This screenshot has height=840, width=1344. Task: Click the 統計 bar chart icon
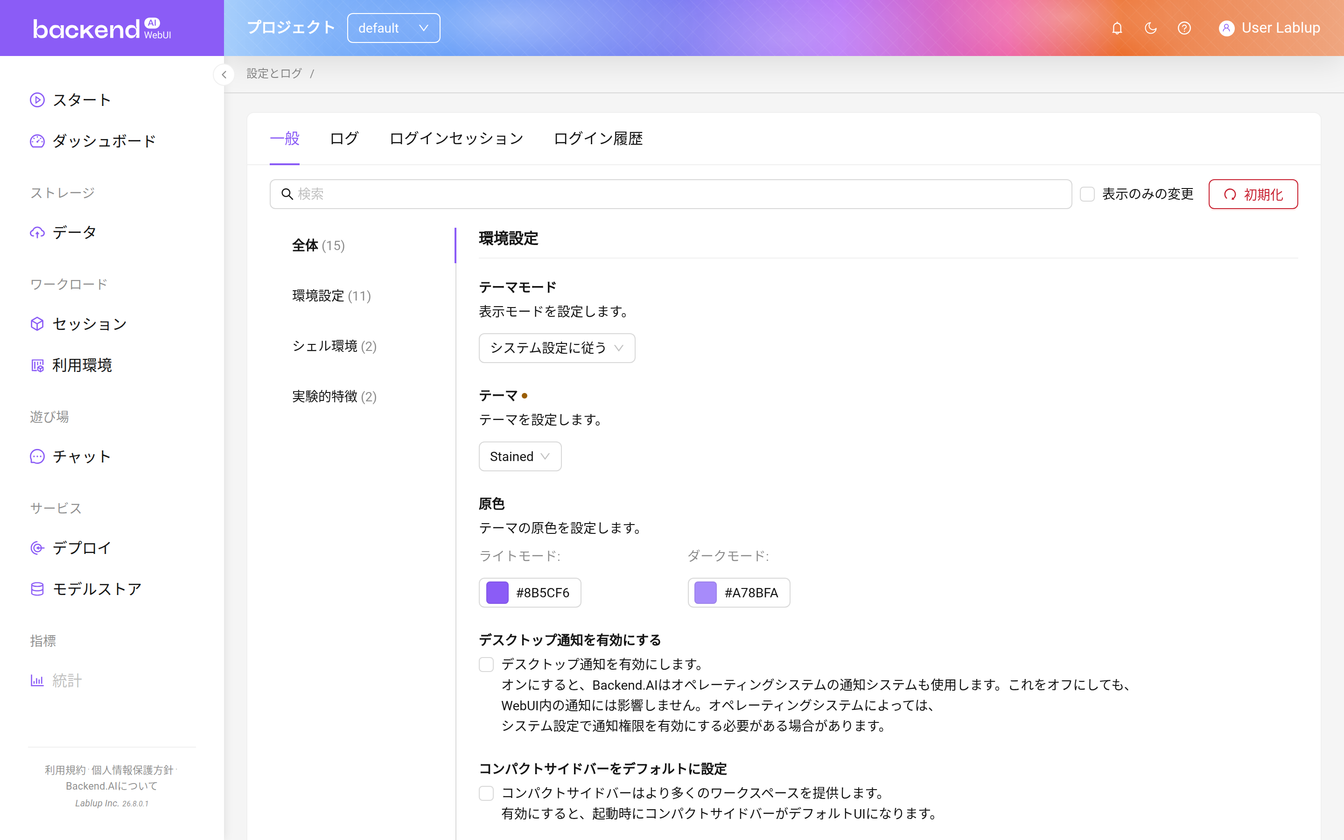pos(37,680)
